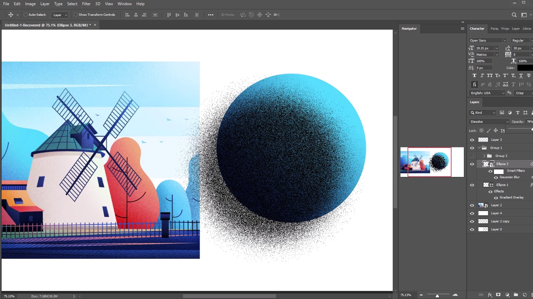533x299 pixels.
Task: Open the Kind layer filter dropdown
Action: (483, 113)
